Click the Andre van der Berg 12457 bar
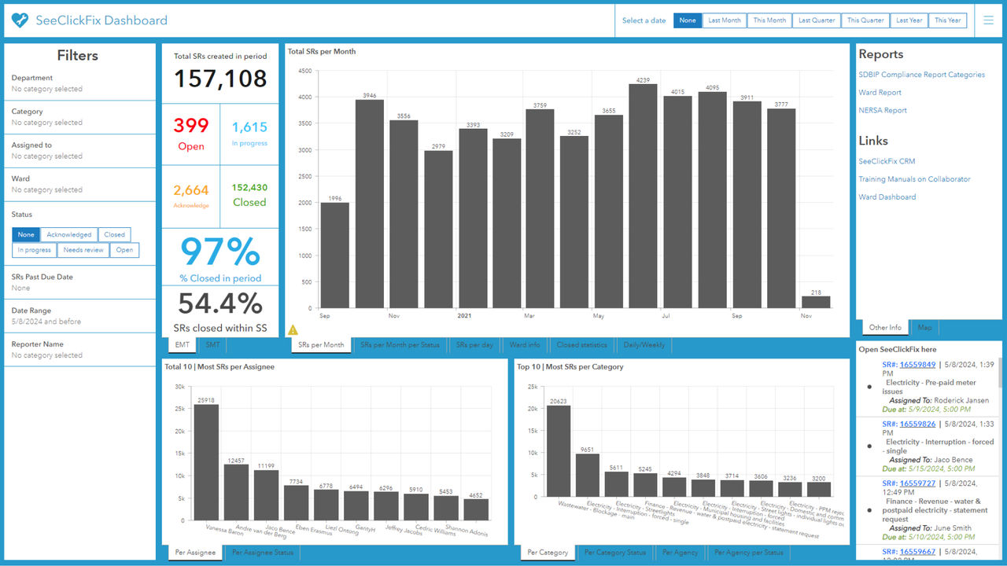The height and width of the screenshot is (566, 1007). click(236, 492)
